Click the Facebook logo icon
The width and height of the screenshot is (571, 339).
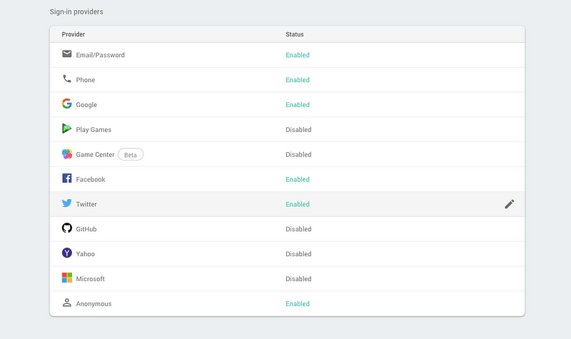pyautogui.click(x=66, y=178)
